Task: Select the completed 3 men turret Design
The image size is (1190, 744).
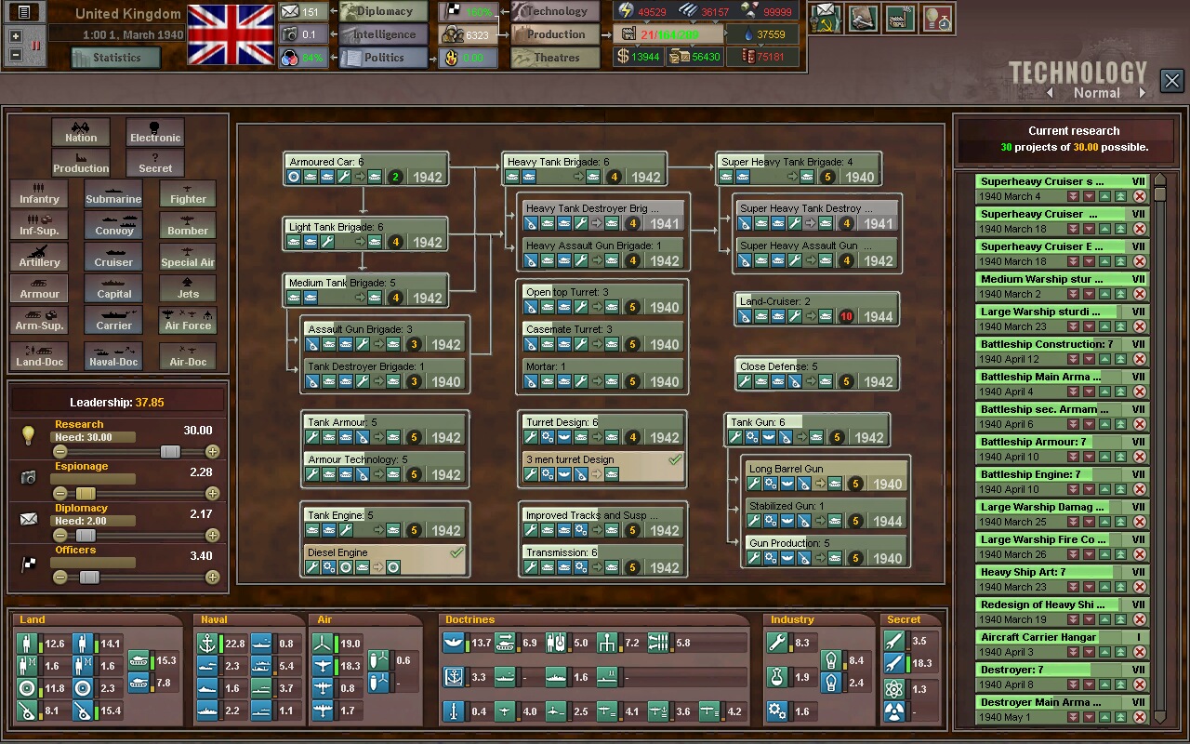Action: 603,467
